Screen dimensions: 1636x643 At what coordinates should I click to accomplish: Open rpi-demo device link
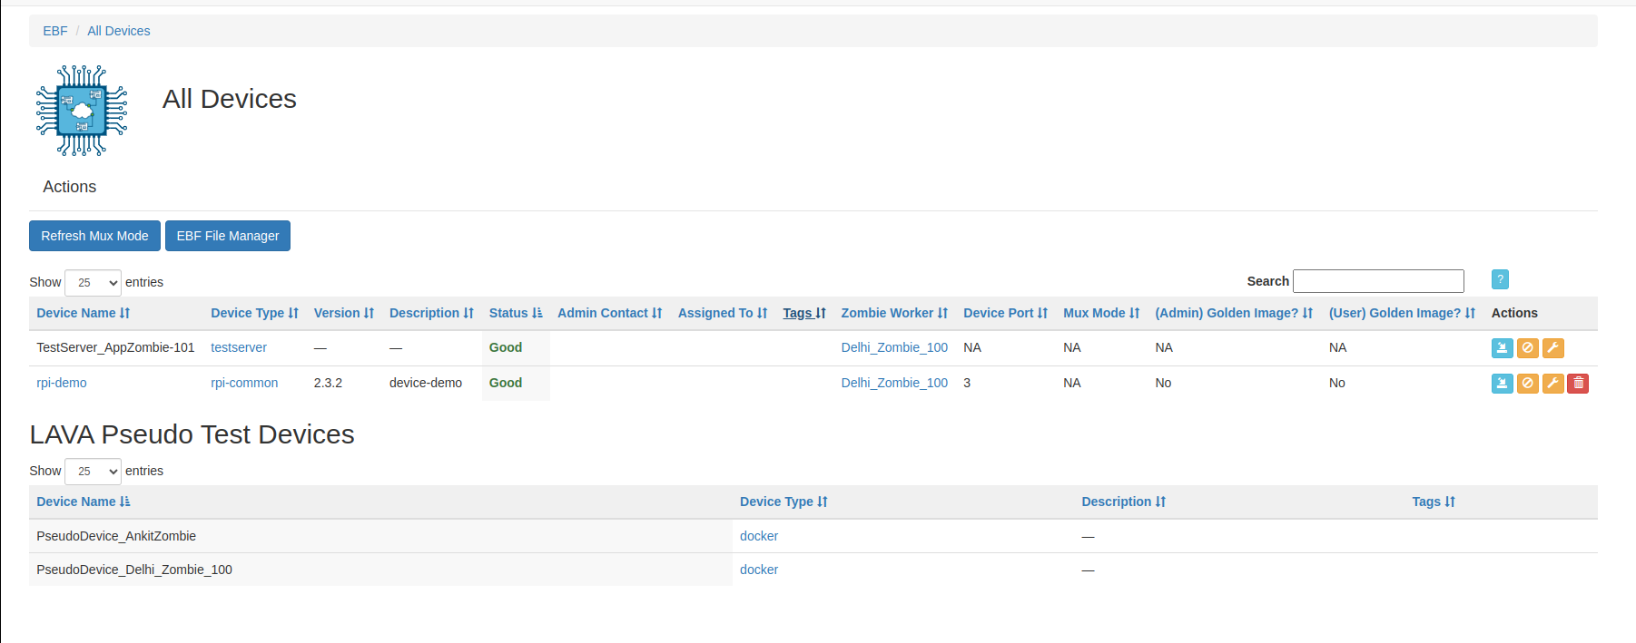click(62, 383)
